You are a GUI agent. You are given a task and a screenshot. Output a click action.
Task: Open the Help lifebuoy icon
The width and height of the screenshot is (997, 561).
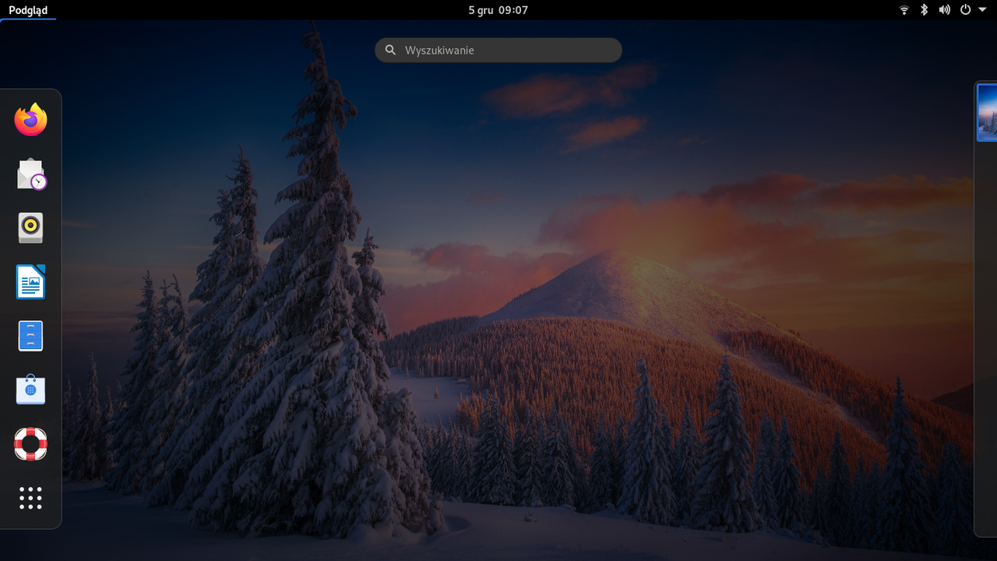point(30,444)
